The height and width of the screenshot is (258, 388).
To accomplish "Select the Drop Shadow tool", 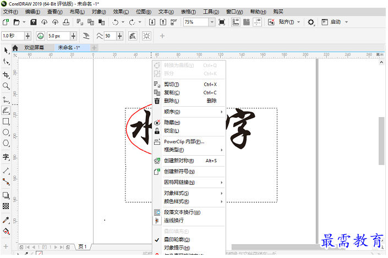I will click(x=6, y=195).
